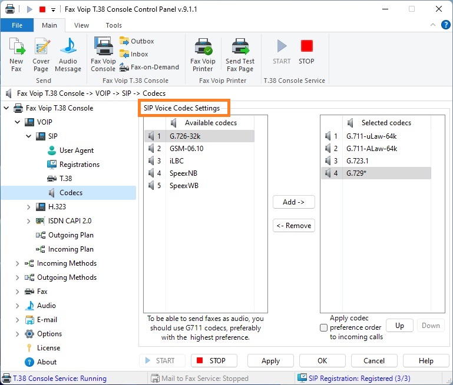Open the quick access toolbar dropdown
453x385 pixels.
tap(53, 9)
